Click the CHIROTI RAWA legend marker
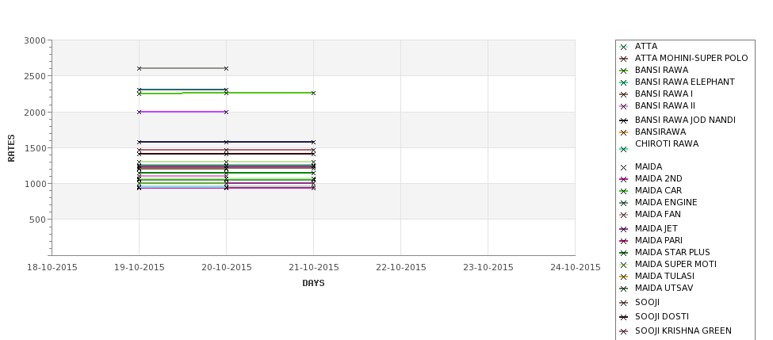The height and width of the screenshot is (340, 773). tap(624, 149)
